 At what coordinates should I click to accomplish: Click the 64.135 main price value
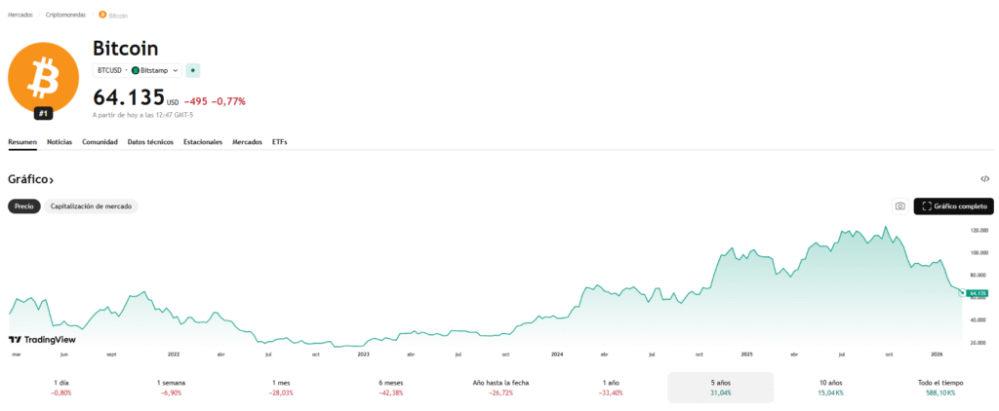[129, 97]
